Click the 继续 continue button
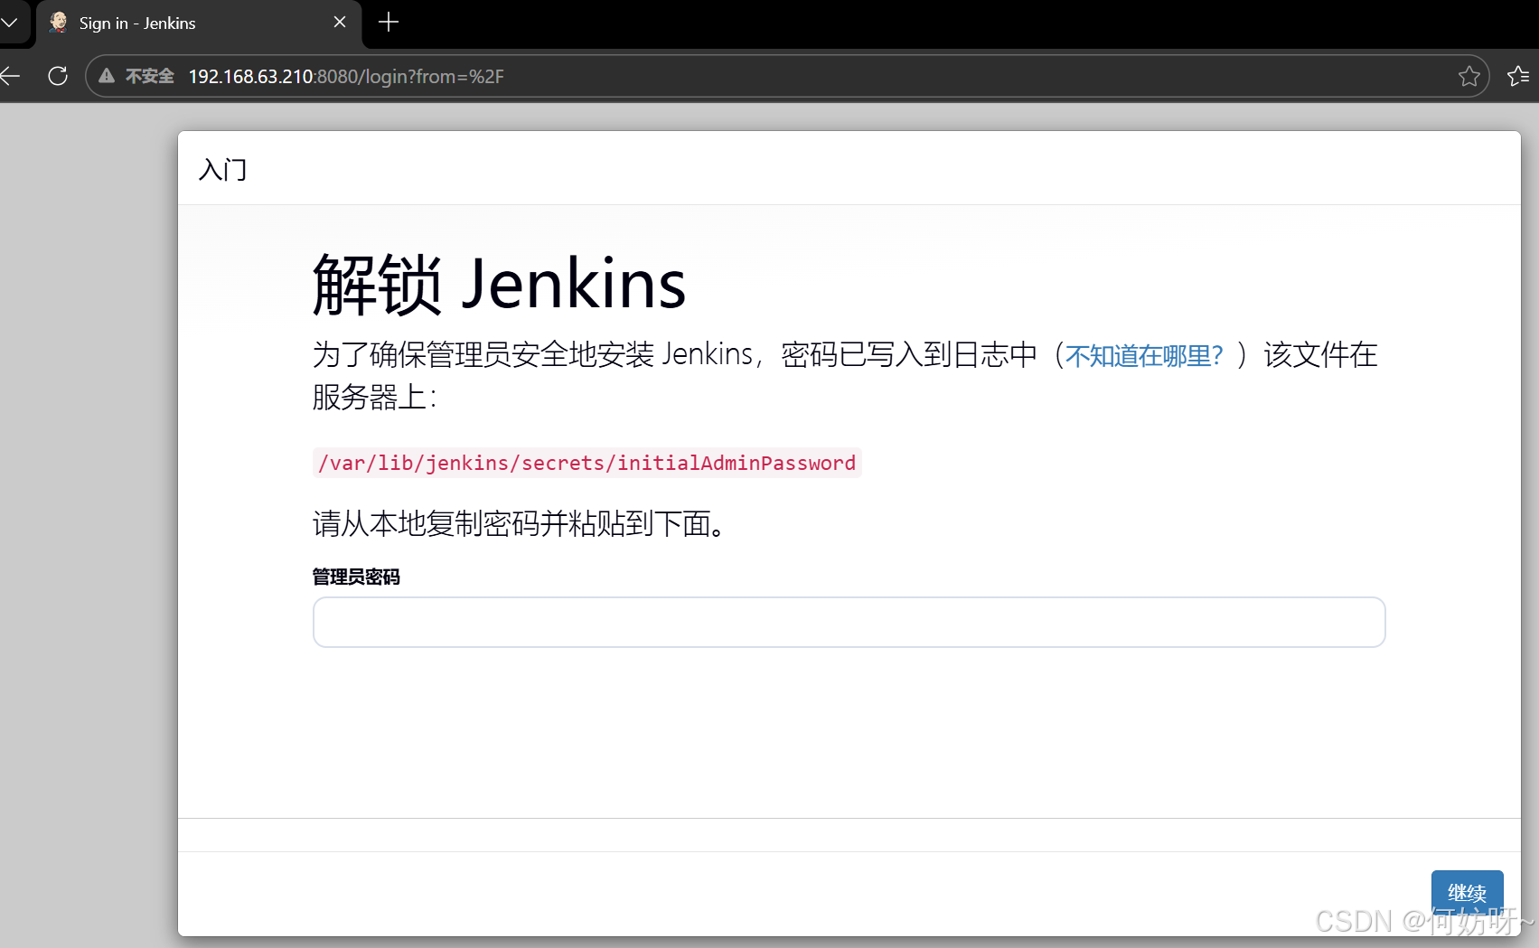Viewport: 1539px width, 948px height. click(x=1467, y=893)
